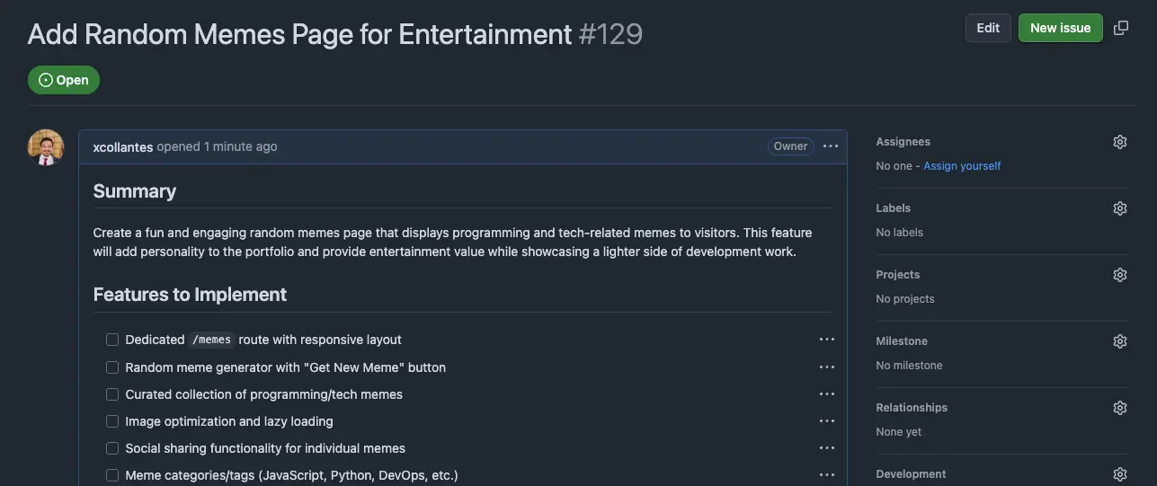Open options menu for Curated collection task
1157x486 pixels.
coord(826,394)
